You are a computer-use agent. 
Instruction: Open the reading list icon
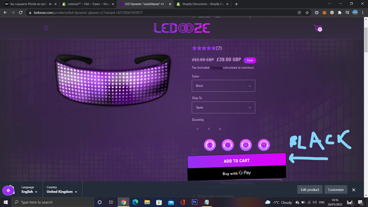[x=347, y=13]
